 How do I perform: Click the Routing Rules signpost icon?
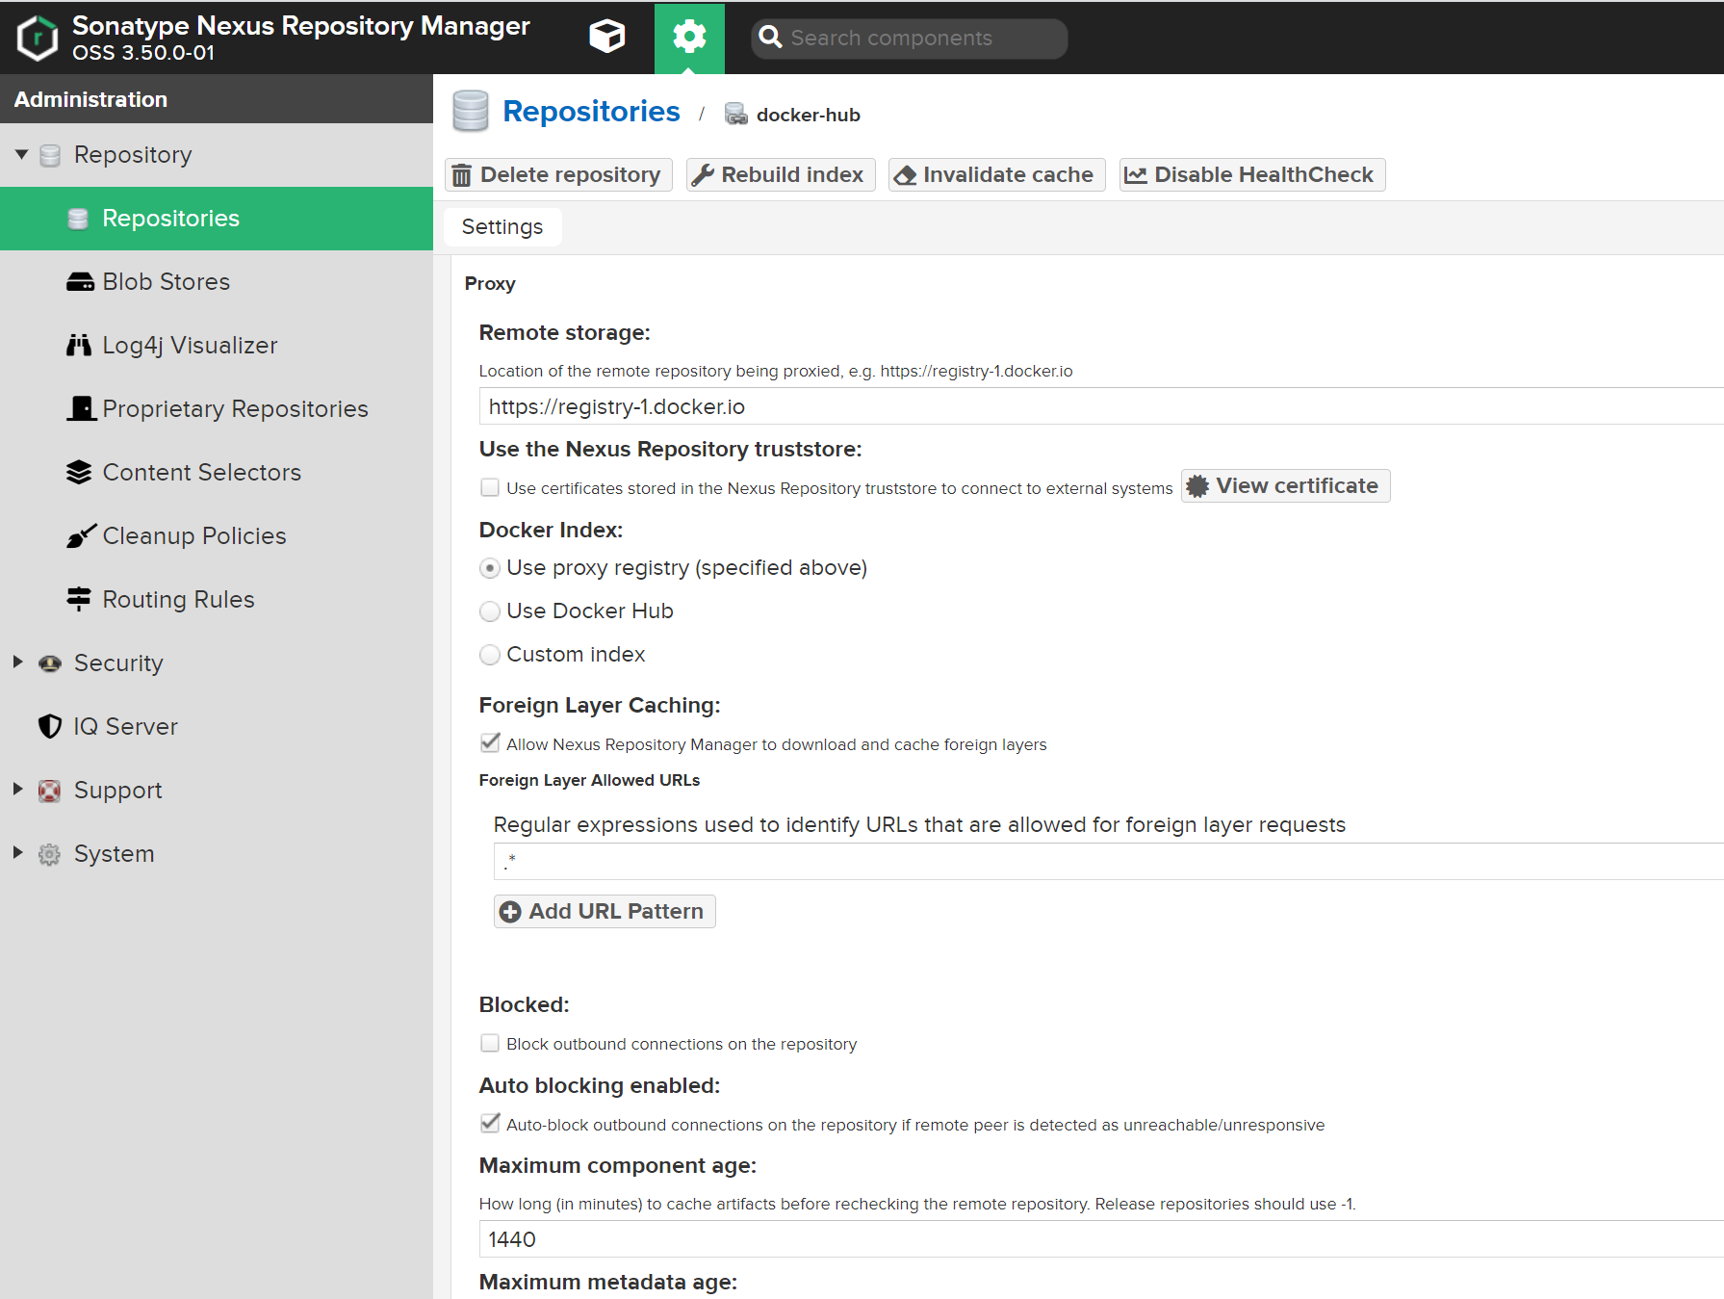[x=79, y=599]
